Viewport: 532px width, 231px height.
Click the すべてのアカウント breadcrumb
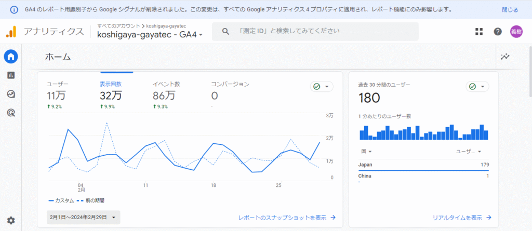click(118, 26)
